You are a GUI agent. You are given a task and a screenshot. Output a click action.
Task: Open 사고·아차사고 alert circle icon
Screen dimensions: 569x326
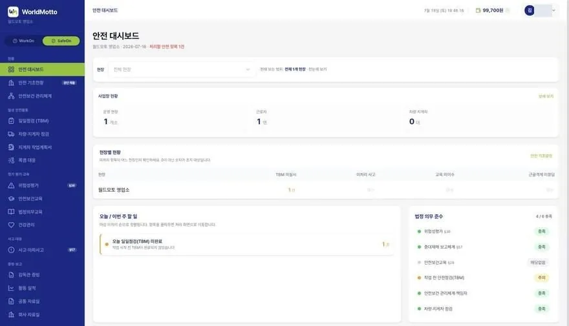coord(11,250)
